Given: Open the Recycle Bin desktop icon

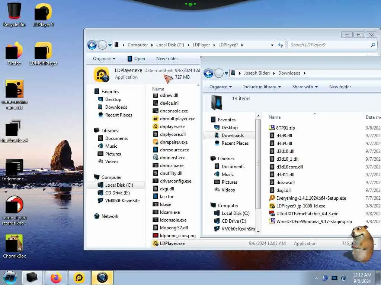Looking at the screenshot, I should 15,14.
